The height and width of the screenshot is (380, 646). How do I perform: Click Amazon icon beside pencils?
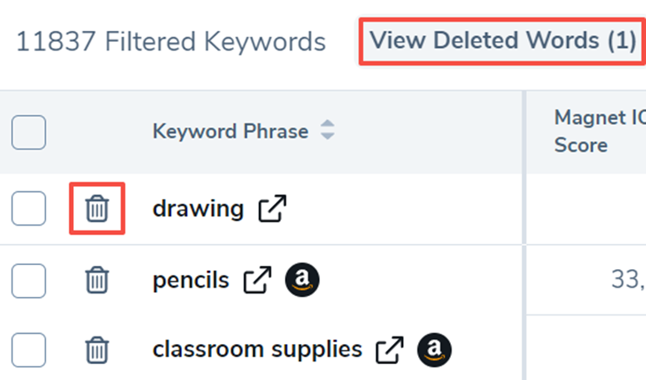tap(302, 281)
